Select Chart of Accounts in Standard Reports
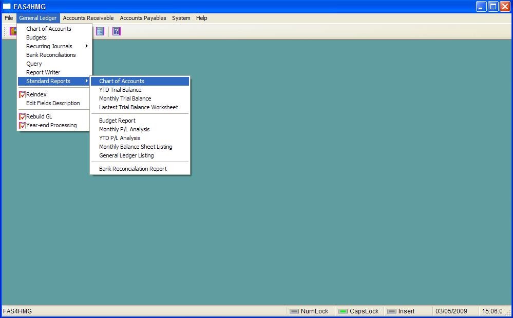 (121, 81)
